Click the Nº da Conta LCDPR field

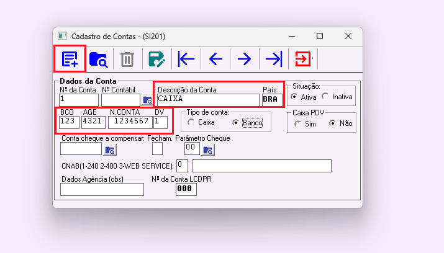click(186, 189)
